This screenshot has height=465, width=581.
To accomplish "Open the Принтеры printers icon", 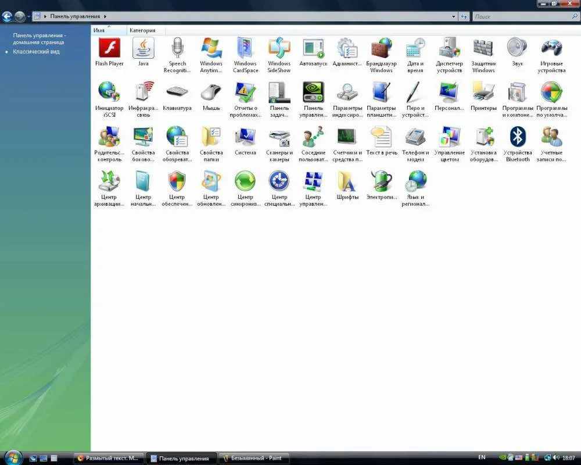I will [x=483, y=96].
